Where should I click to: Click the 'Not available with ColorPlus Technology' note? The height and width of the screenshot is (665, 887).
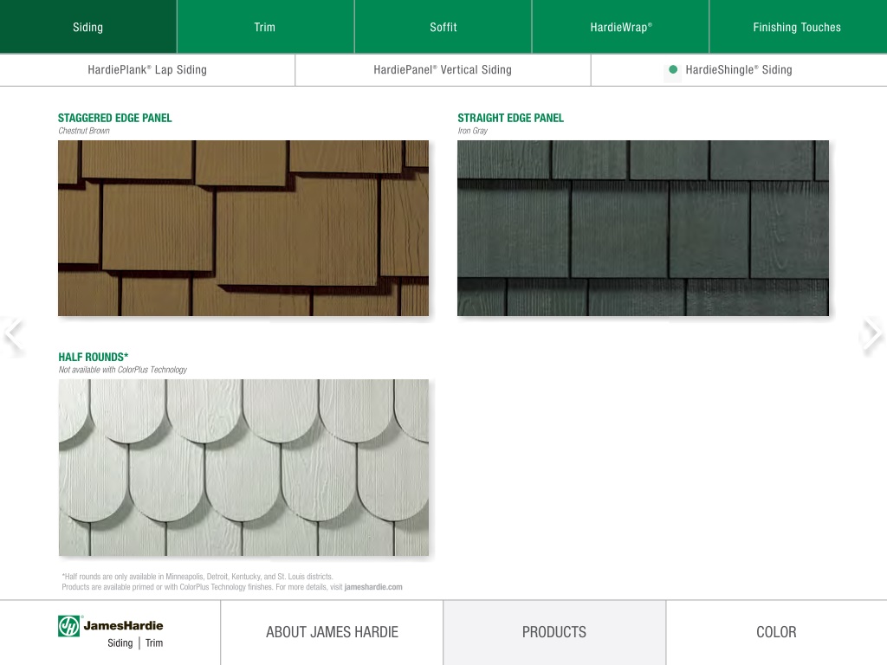123,370
